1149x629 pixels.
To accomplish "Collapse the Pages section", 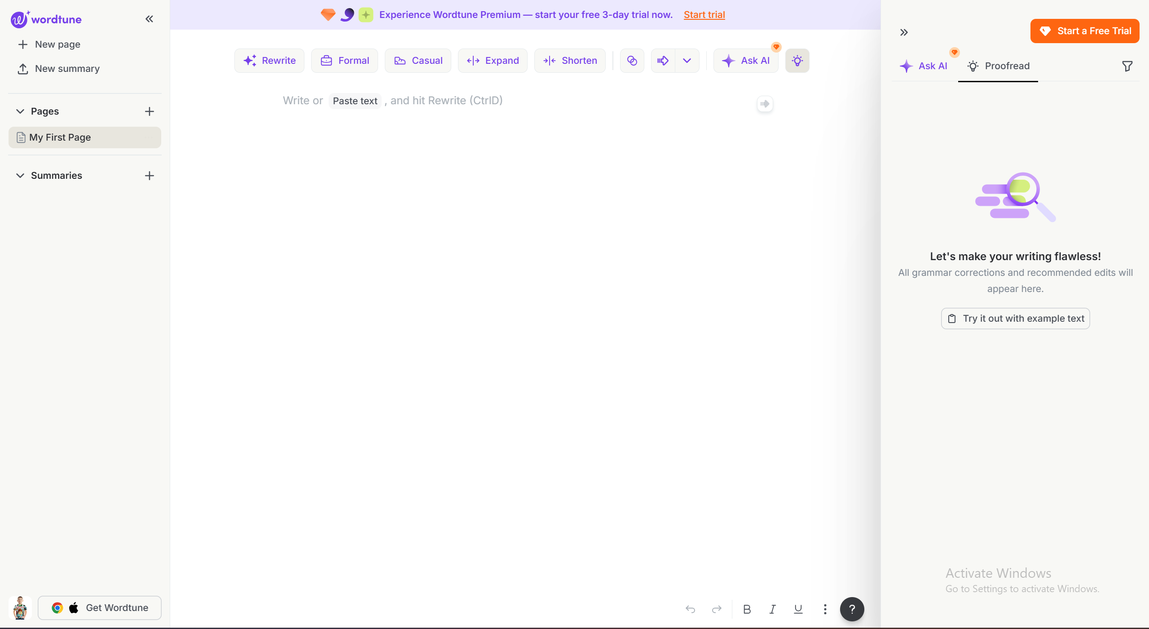I will coord(20,111).
